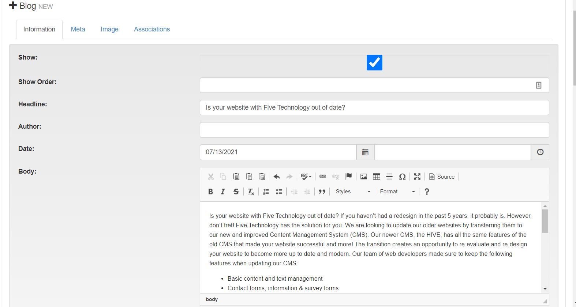Click the Redo arrow icon
Screen dimensions: 576x307
click(289, 177)
